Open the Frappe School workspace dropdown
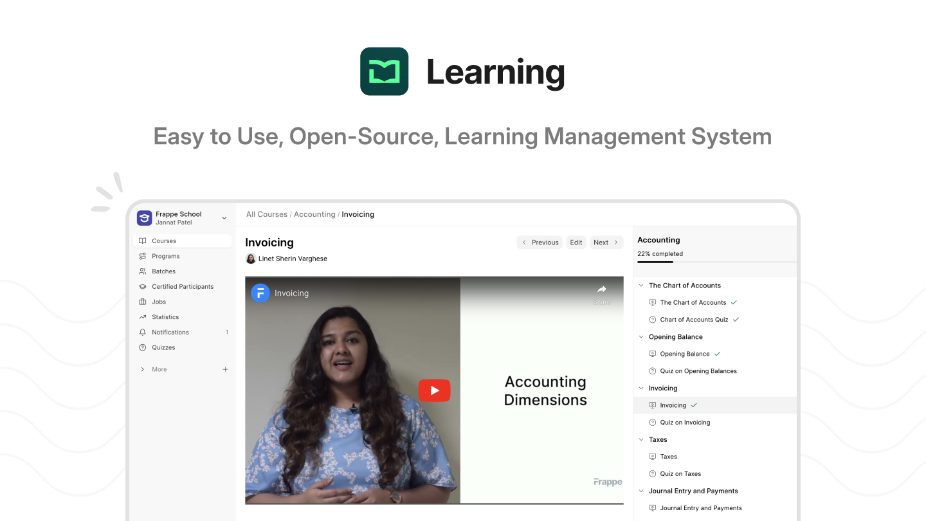Image resolution: width=926 pixels, height=521 pixels. click(224, 218)
